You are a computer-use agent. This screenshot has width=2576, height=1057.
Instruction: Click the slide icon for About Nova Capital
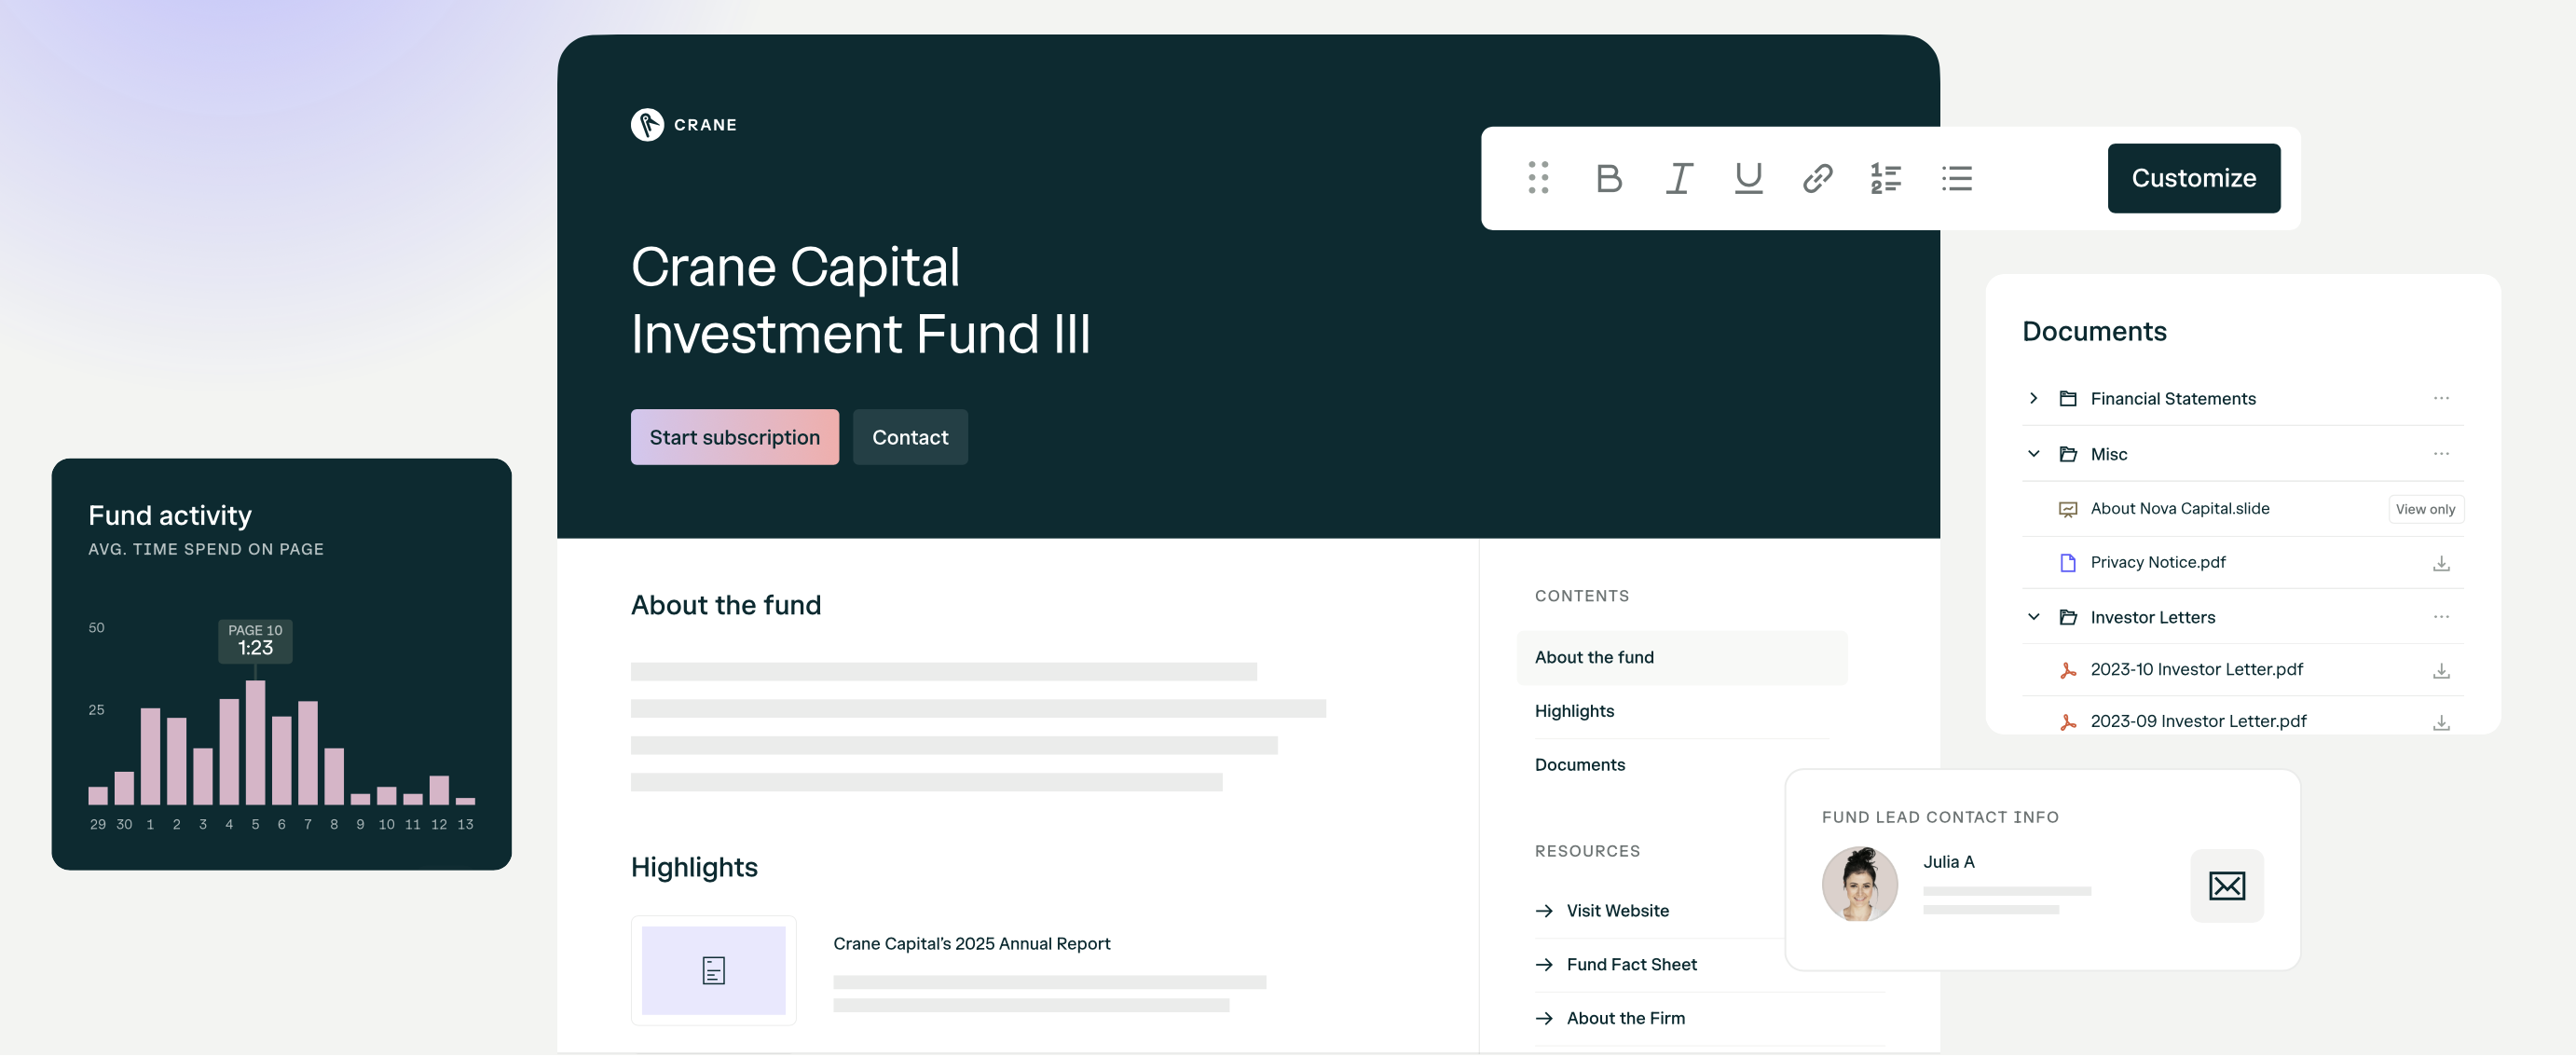click(x=2067, y=509)
